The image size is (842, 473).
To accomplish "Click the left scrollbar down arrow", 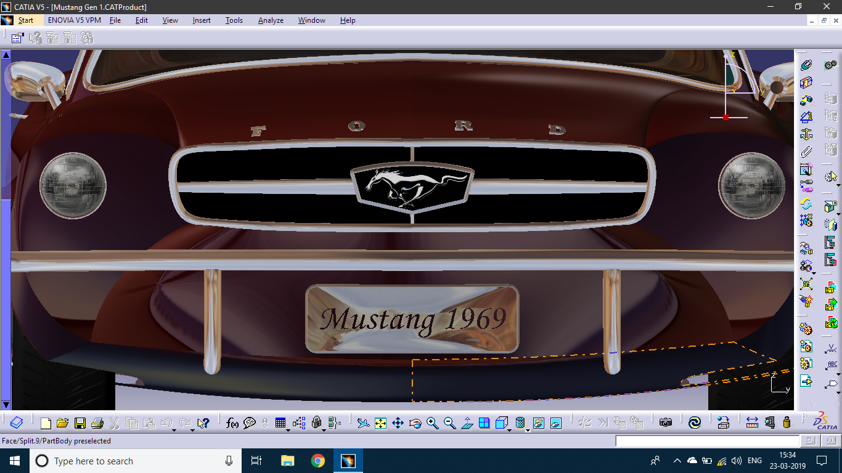I will 6,405.
